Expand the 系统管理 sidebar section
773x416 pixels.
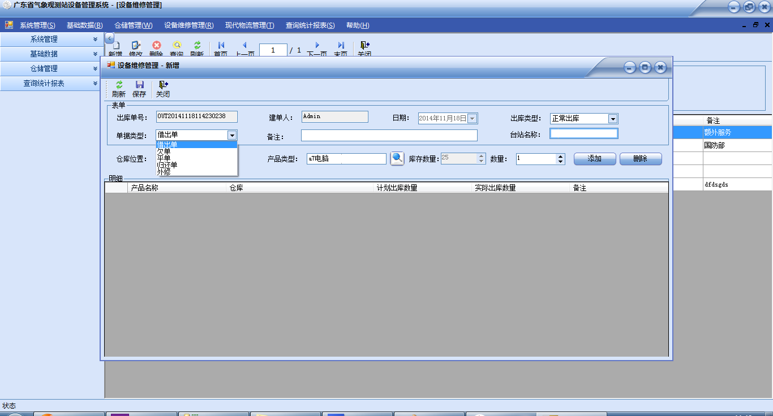(51, 39)
